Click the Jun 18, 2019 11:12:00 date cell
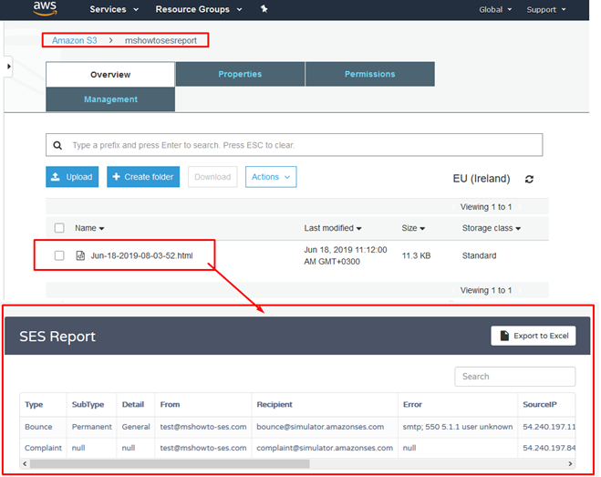 (x=346, y=255)
